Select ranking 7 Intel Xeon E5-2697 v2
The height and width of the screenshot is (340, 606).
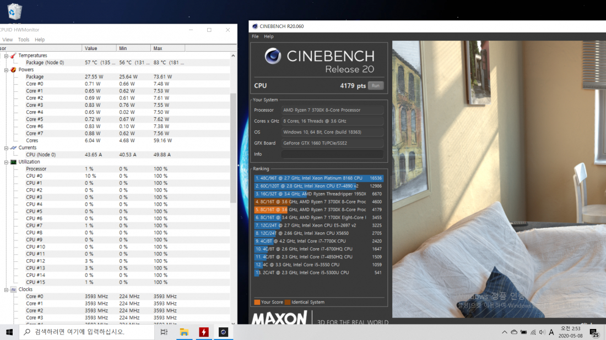(x=318, y=226)
